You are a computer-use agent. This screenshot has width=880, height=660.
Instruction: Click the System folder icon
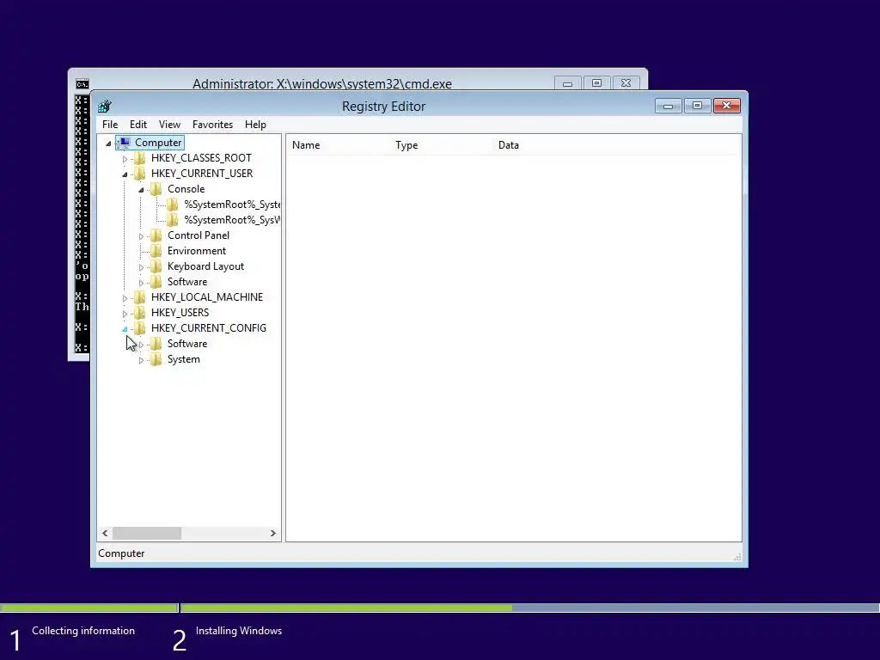(x=156, y=359)
